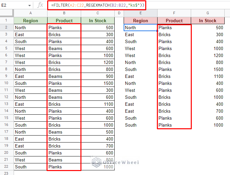Click cell C9 with value 900

[x=98, y=76]
